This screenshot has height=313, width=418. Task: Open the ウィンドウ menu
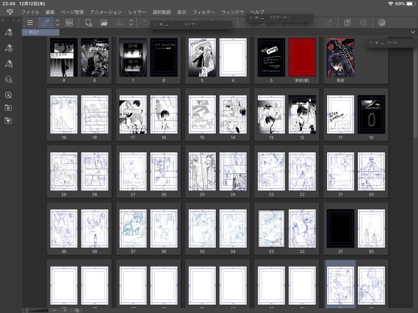tap(233, 12)
